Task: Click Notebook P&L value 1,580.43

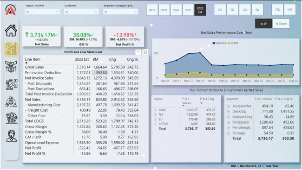Action: pos(266,122)
